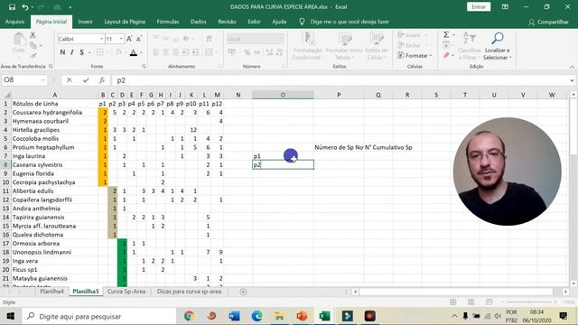Image resolution: width=578 pixels, height=325 pixels.
Task: Undo the last action
Action: 24,7
